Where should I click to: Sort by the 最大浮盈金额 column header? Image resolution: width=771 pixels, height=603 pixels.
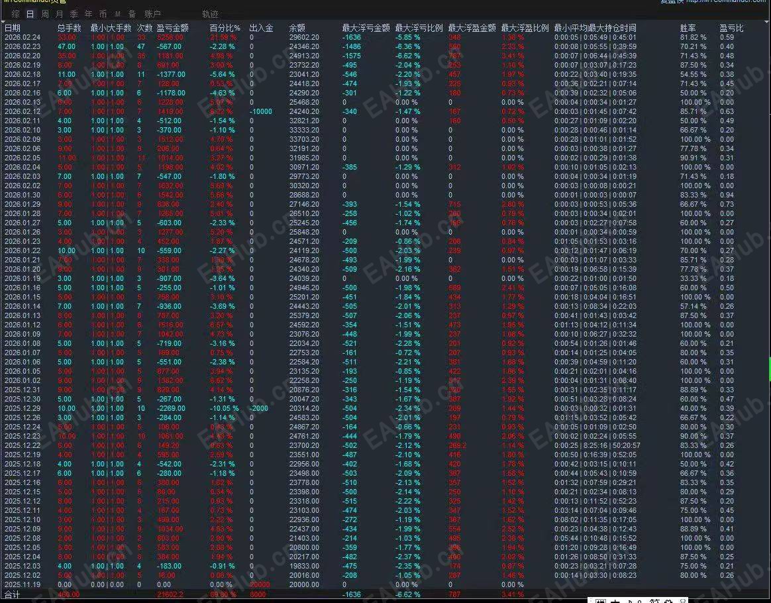coord(472,28)
